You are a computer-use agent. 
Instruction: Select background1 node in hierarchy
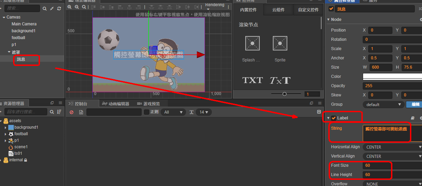point(23,31)
